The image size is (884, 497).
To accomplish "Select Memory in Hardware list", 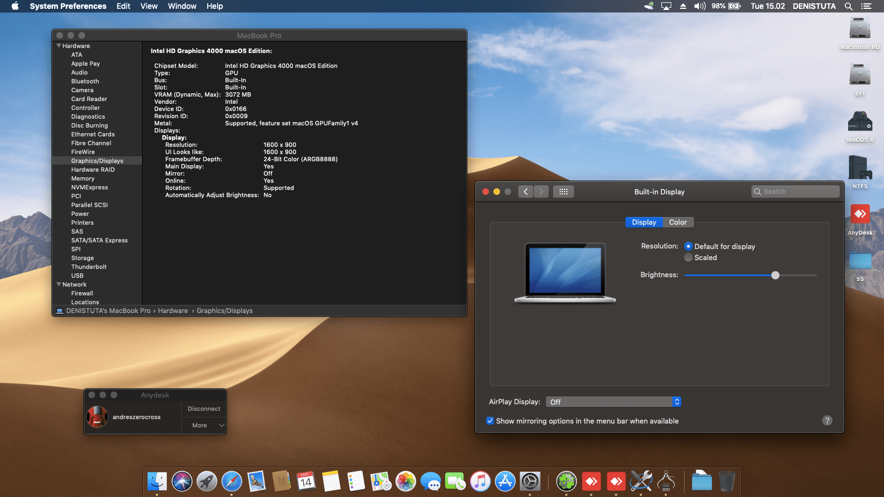I will click(x=83, y=178).
